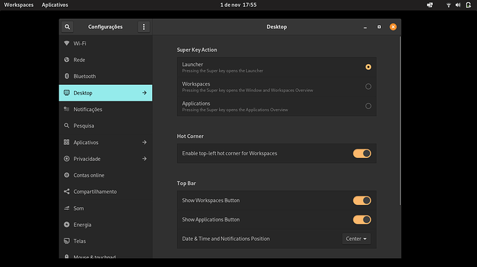Click the Energia power icon
The image size is (477, 267).
point(66,224)
